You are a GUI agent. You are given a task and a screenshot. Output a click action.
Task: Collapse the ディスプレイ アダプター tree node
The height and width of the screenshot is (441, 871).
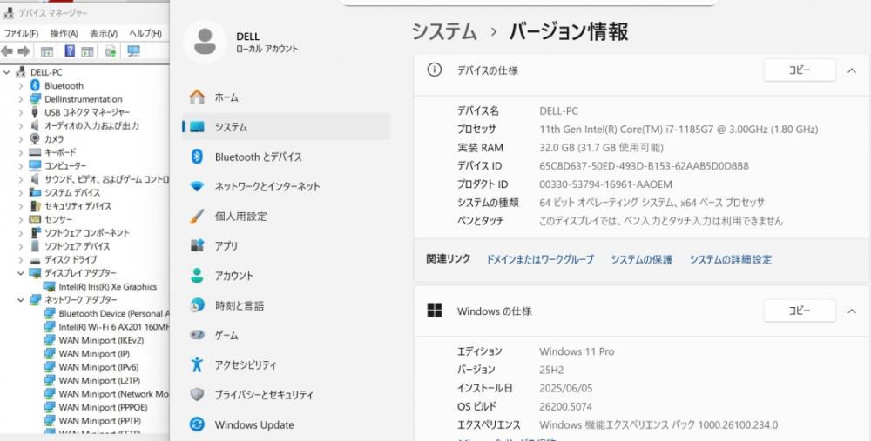pos(21,273)
